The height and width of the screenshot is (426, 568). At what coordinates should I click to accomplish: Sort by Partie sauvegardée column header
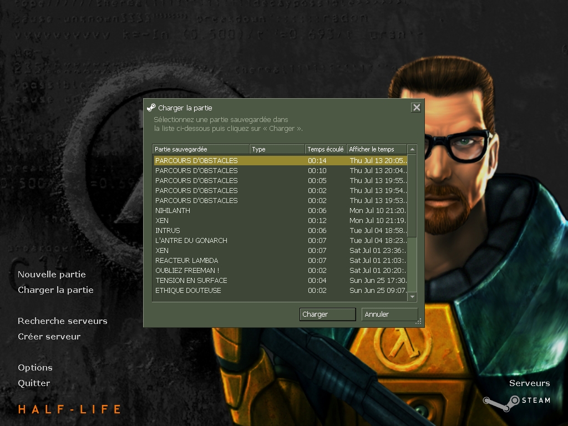[x=201, y=149]
